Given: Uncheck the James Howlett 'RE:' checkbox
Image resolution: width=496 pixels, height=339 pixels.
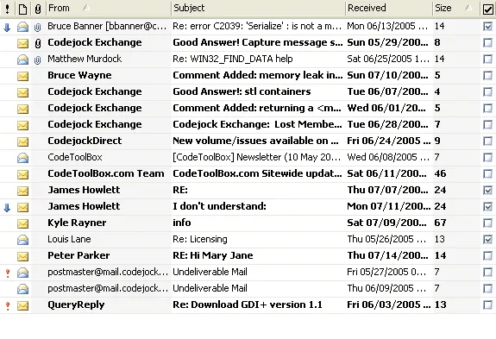Looking at the screenshot, I should 487,191.
